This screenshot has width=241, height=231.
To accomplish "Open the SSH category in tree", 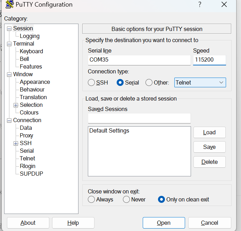I will coord(25,143).
